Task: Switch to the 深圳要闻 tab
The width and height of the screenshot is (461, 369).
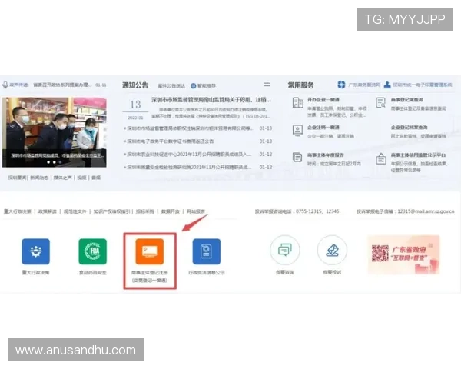Action: click(17, 178)
